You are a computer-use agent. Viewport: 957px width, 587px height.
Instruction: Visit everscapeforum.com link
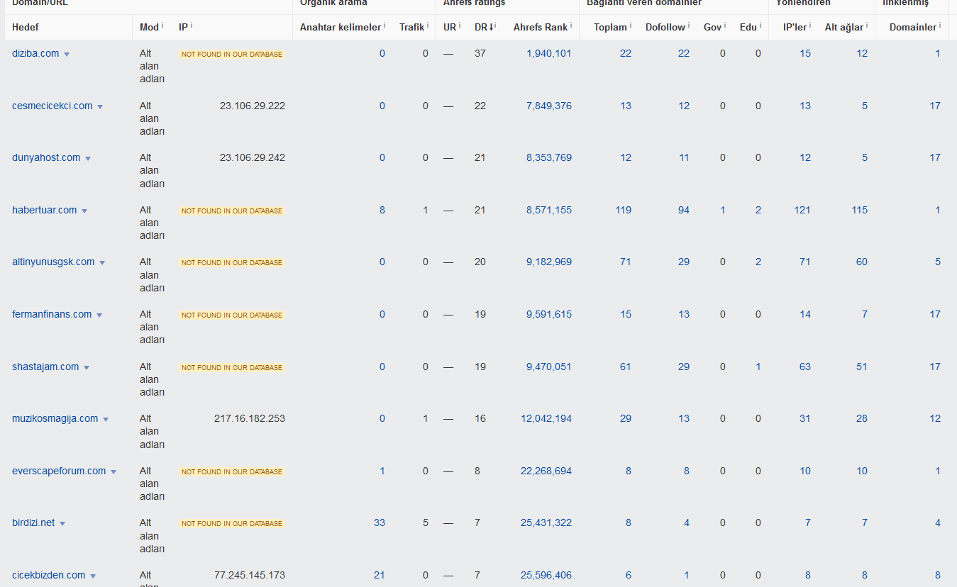(x=59, y=471)
